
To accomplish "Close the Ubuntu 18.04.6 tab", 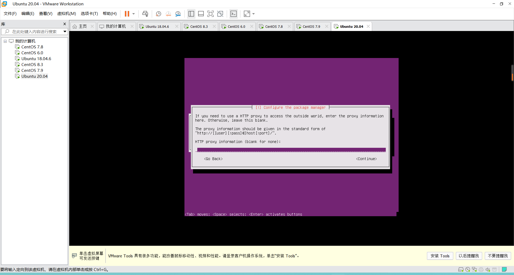I will click(177, 26).
